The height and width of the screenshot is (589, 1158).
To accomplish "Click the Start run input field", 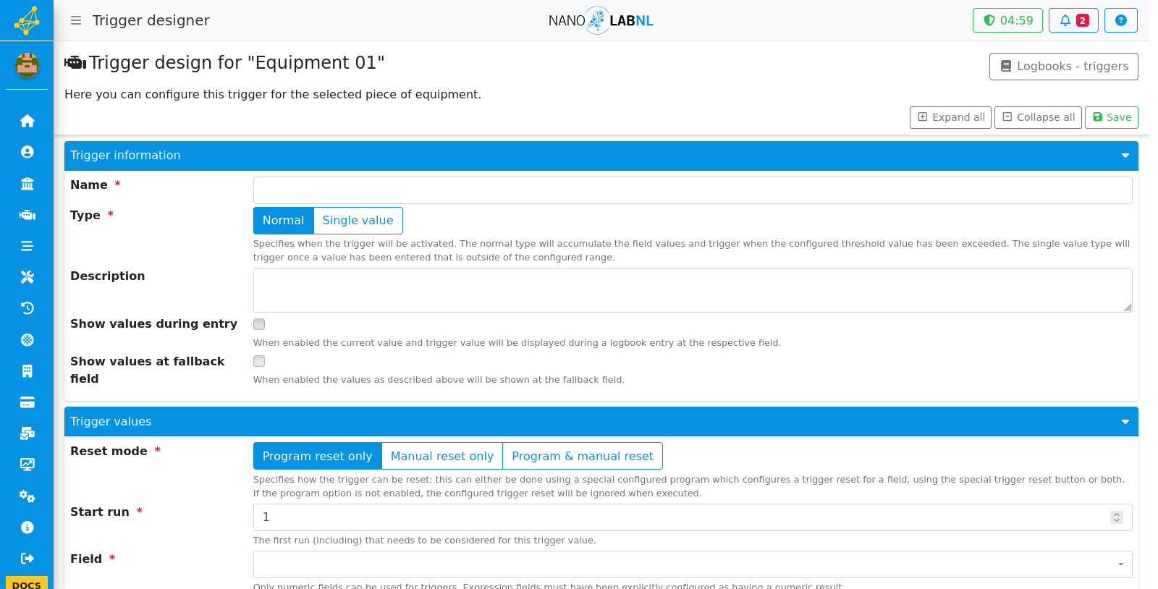I will coord(693,517).
